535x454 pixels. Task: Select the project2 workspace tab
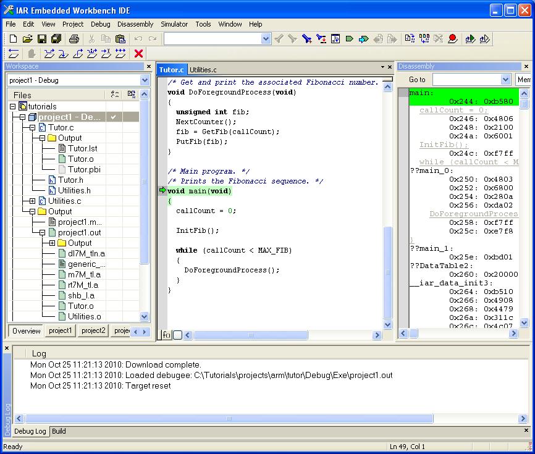pos(93,330)
